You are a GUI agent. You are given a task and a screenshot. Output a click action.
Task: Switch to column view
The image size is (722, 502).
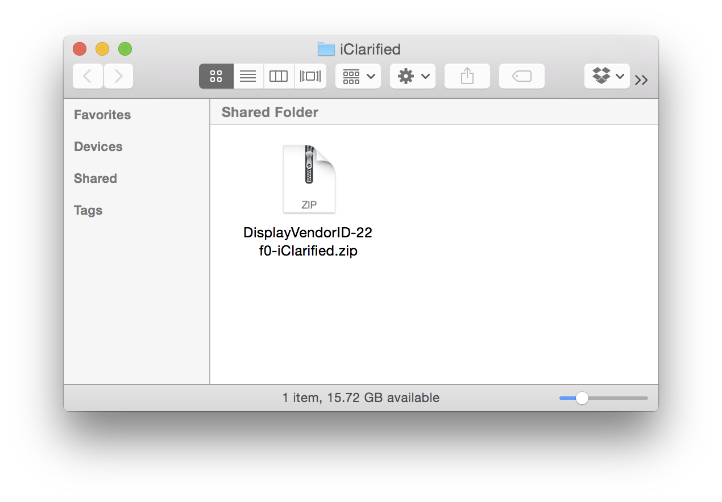coord(279,76)
